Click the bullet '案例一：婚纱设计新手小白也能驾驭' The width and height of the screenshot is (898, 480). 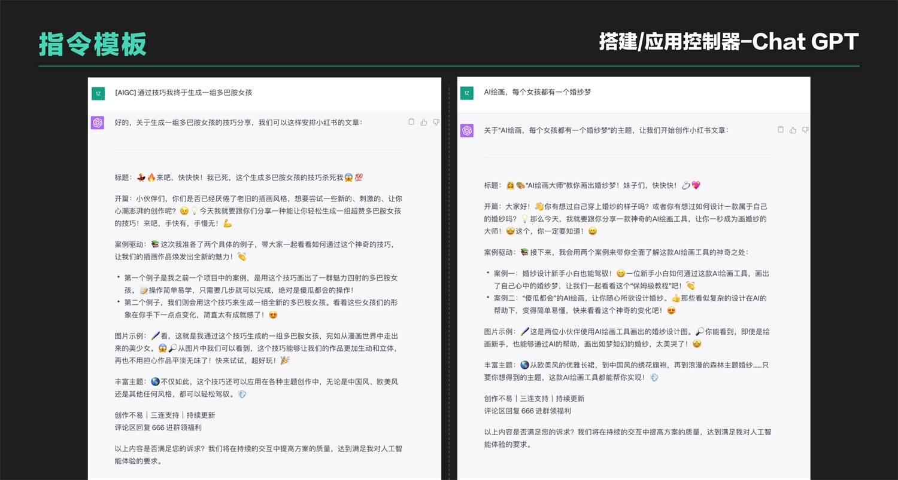tap(632, 279)
